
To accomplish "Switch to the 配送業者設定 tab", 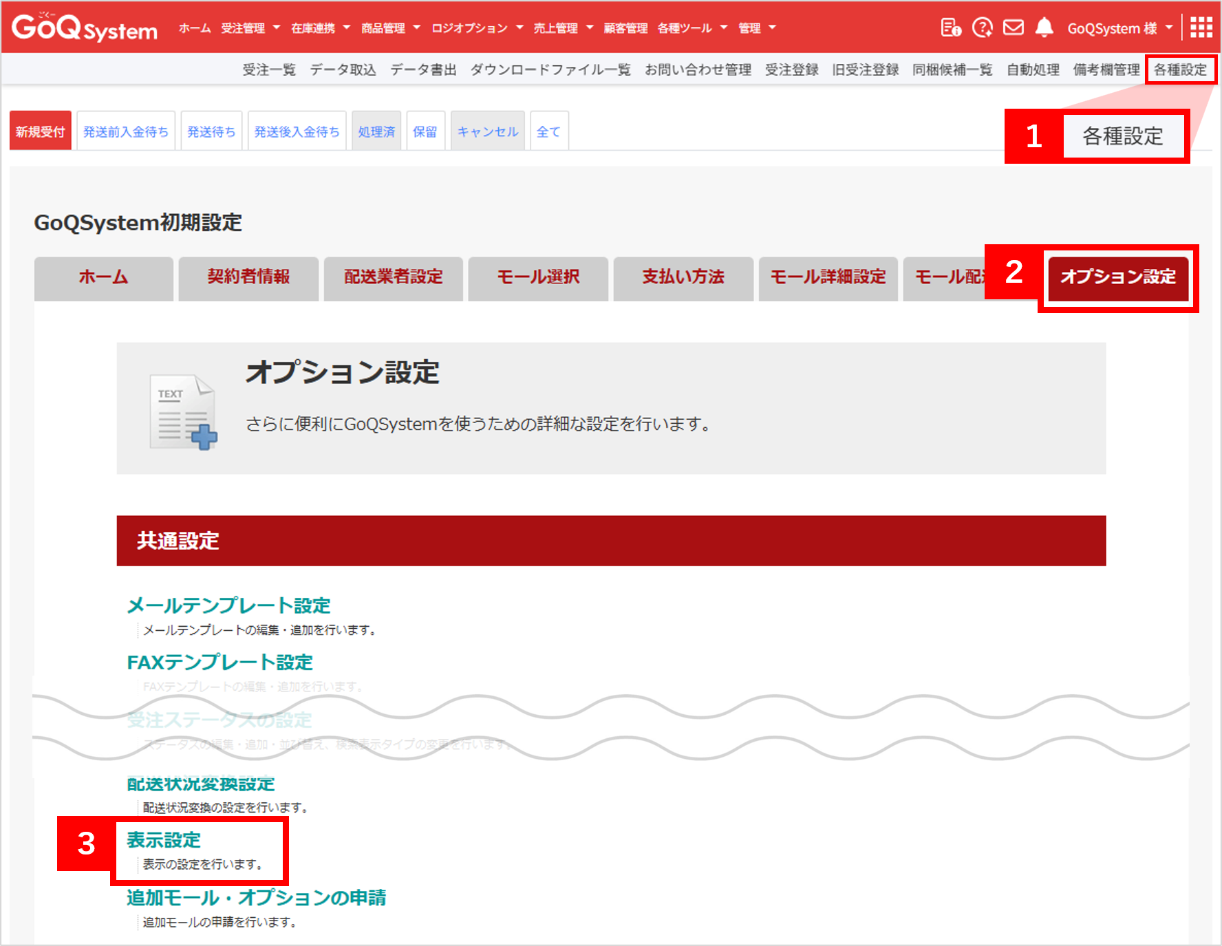I will (393, 277).
